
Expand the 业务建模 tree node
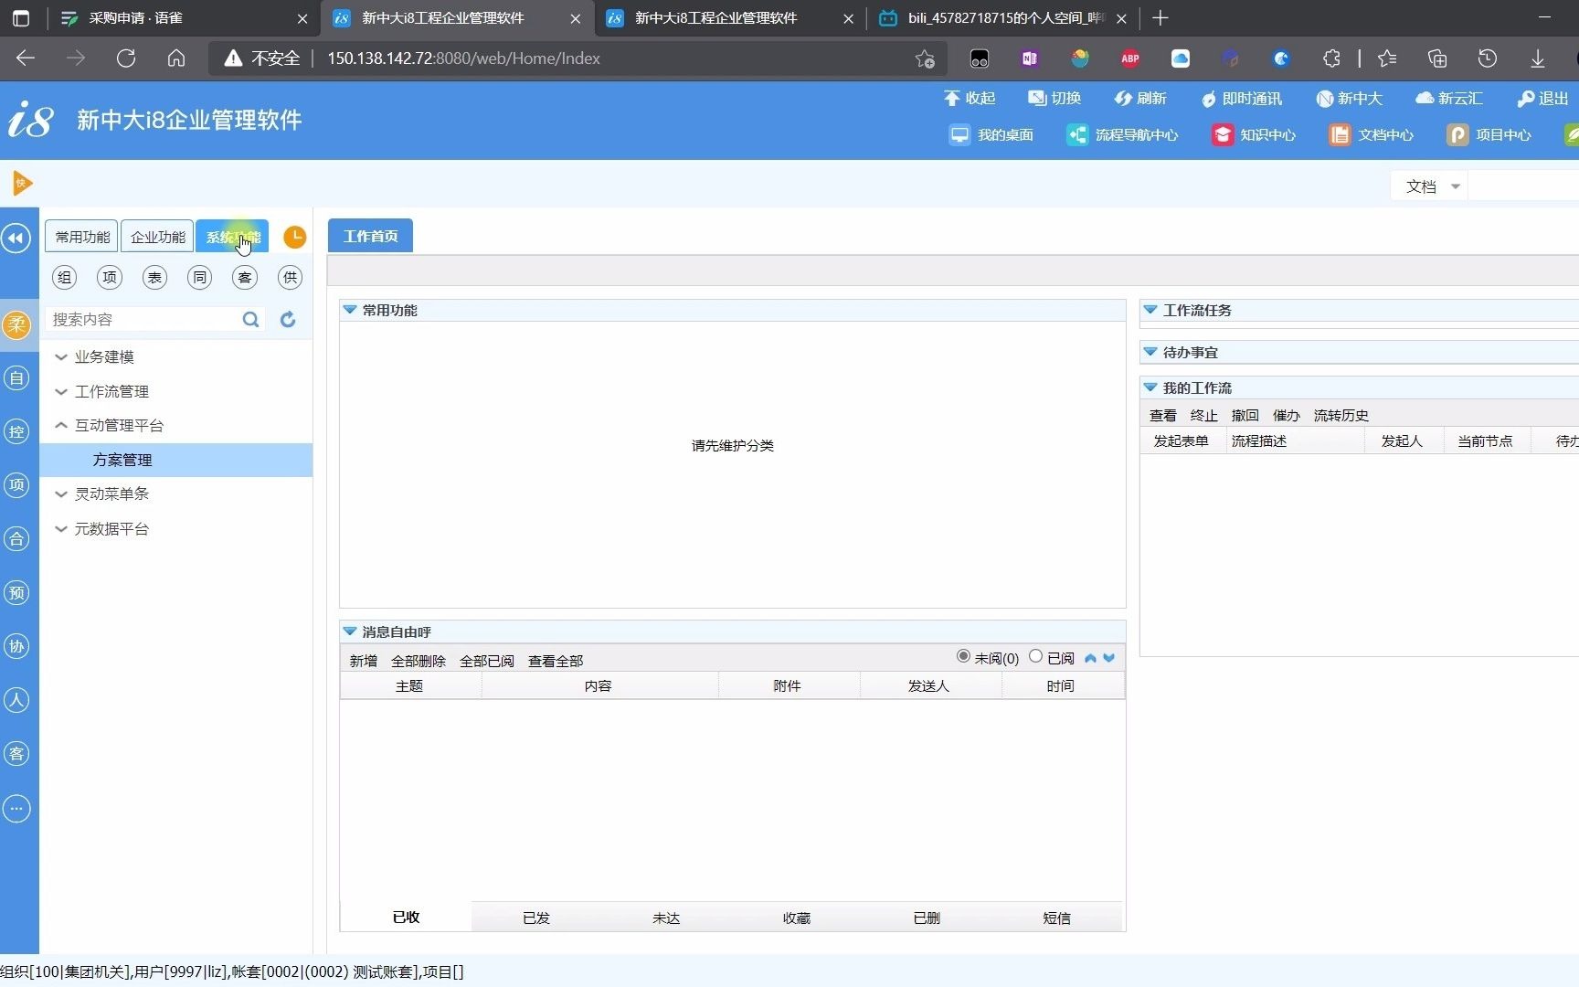(61, 357)
